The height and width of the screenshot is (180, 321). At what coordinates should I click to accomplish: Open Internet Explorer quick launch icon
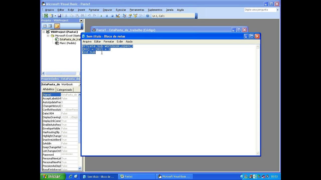[x=71, y=176]
